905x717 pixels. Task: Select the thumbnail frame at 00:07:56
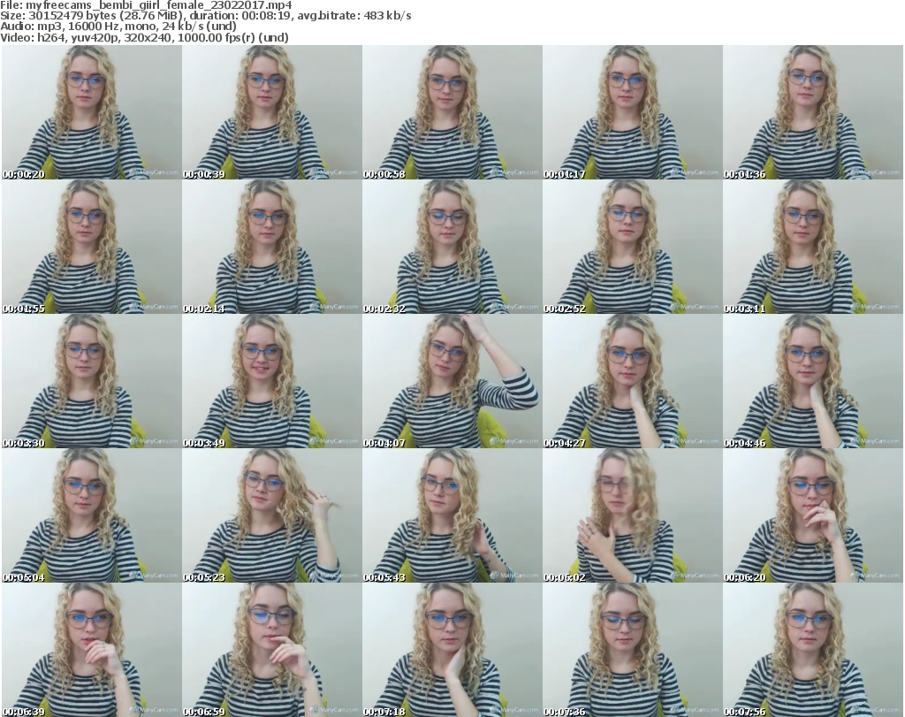coord(813,650)
